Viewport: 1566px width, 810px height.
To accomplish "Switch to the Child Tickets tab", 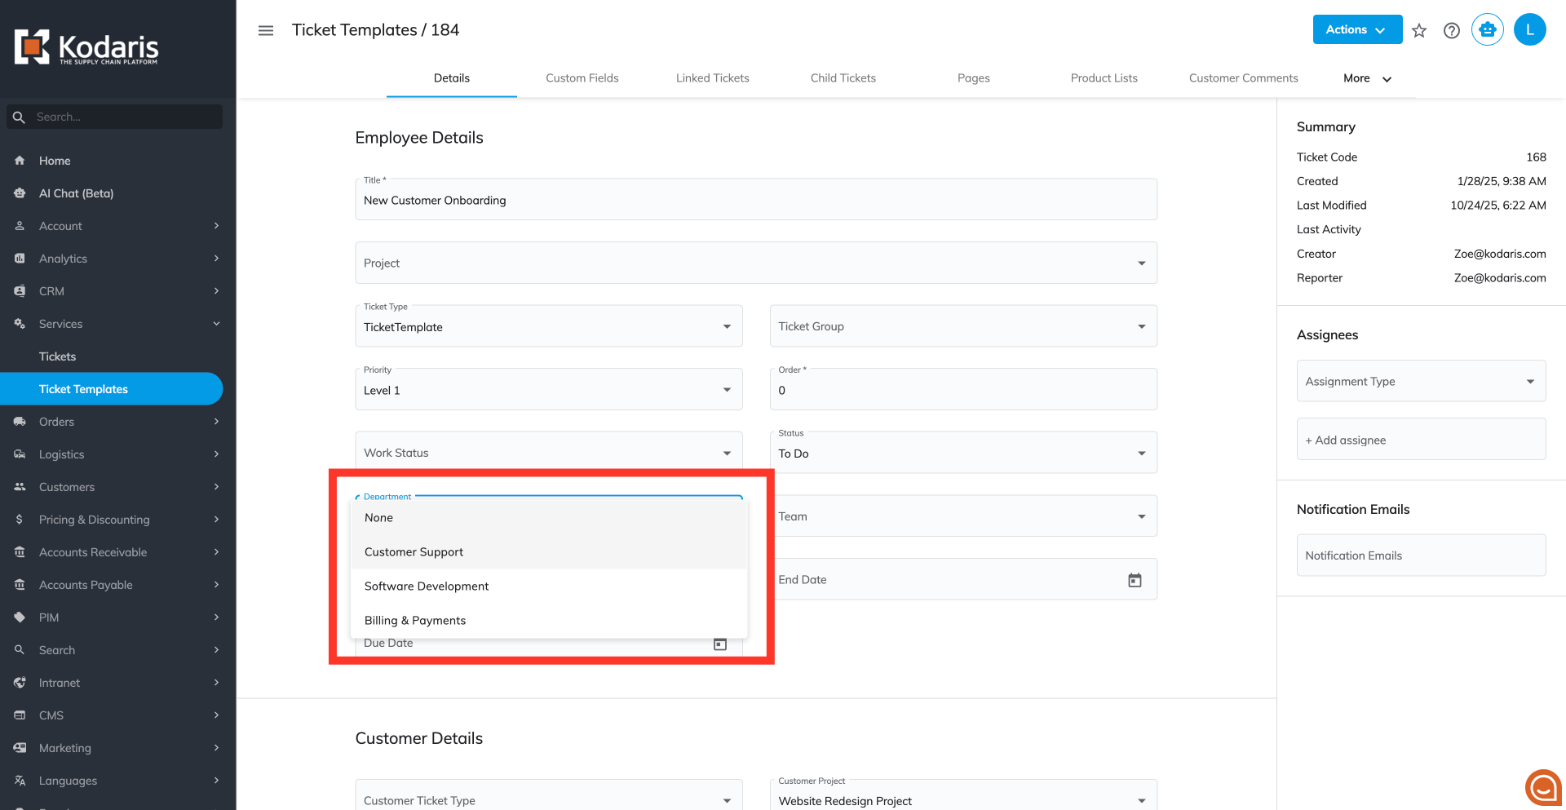I will pyautogui.click(x=843, y=78).
